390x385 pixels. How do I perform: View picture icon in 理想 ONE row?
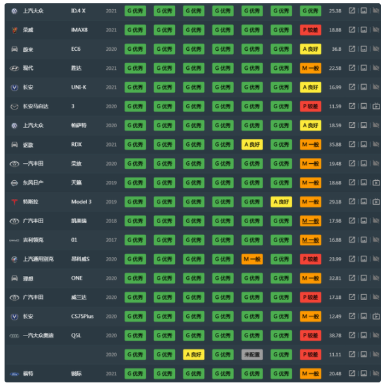click(364, 278)
